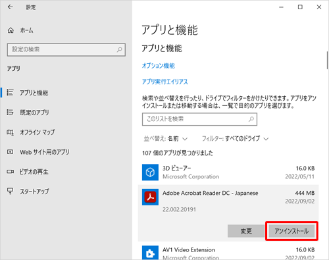Click 107 個のアプリが見つかりました text
Image resolution: width=329 pixels, height=260 pixels.
click(178, 153)
